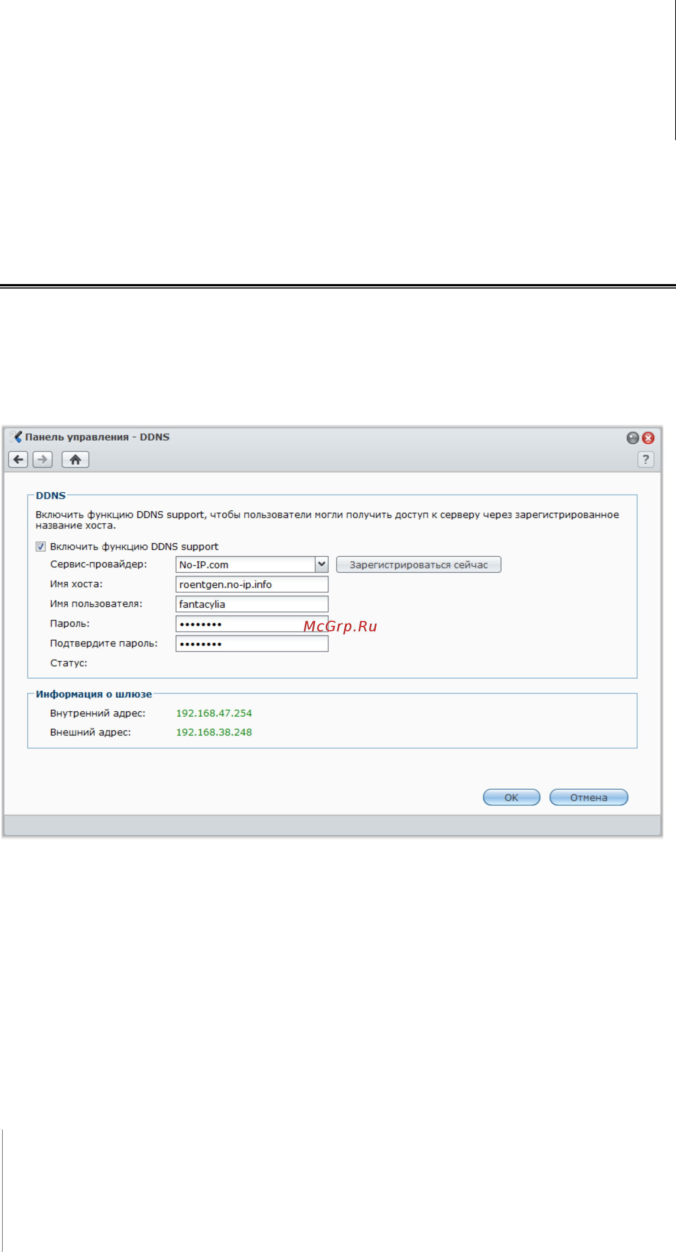Click the DDNS section heading

point(51,496)
